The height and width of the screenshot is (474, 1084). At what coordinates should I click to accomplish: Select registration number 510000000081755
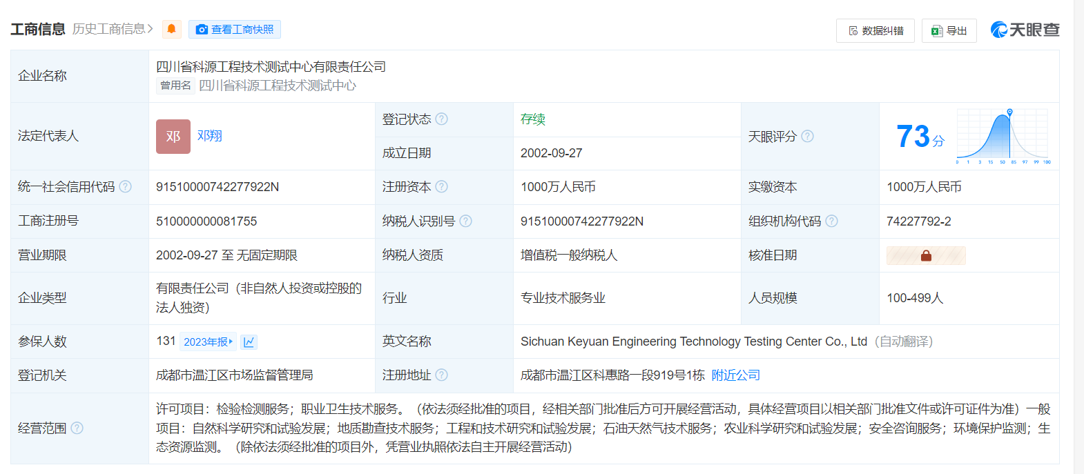[206, 221]
